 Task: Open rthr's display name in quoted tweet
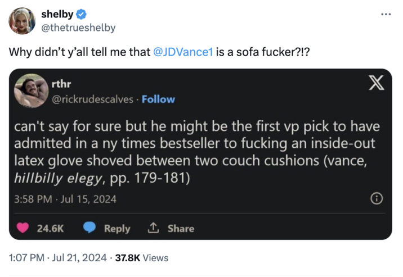pyautogui.click(x=61, y=84)
